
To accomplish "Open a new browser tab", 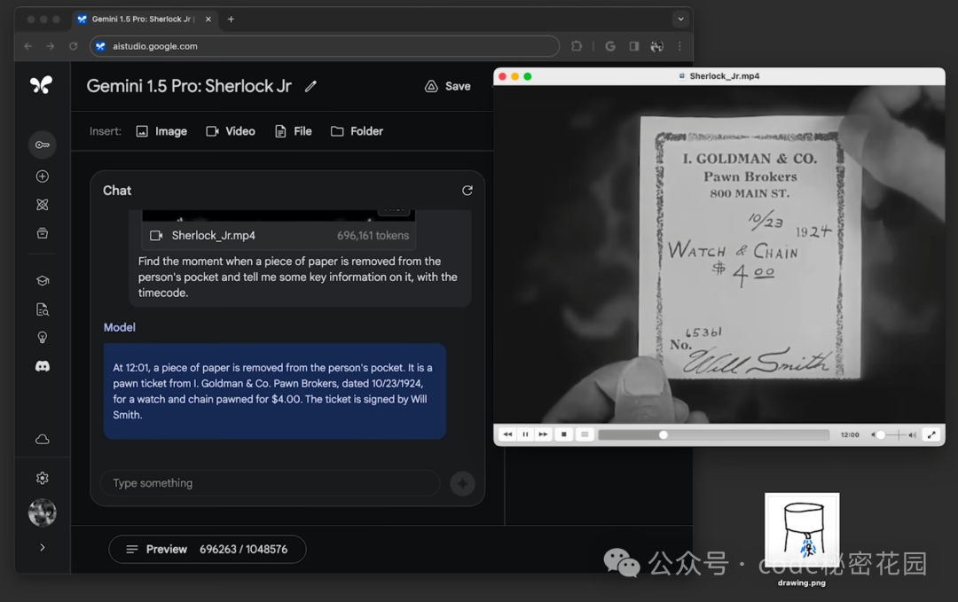I will 231,19.
